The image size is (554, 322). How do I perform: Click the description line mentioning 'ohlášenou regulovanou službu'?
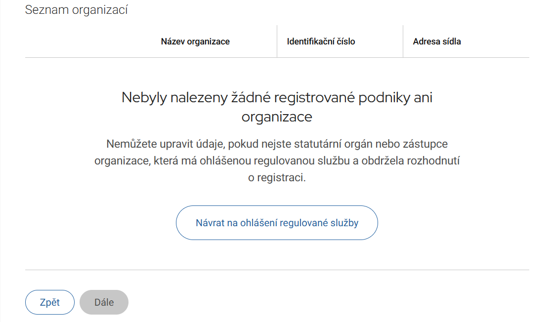(277, 161)
